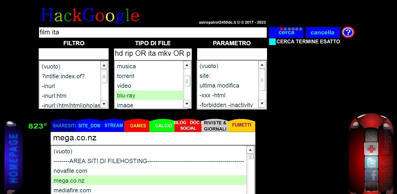The image size is (397, 194).
Task: Click the cerca search button
Action: [x=286, y=33]
